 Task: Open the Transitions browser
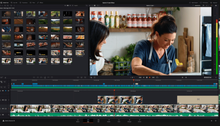(24, 2)
